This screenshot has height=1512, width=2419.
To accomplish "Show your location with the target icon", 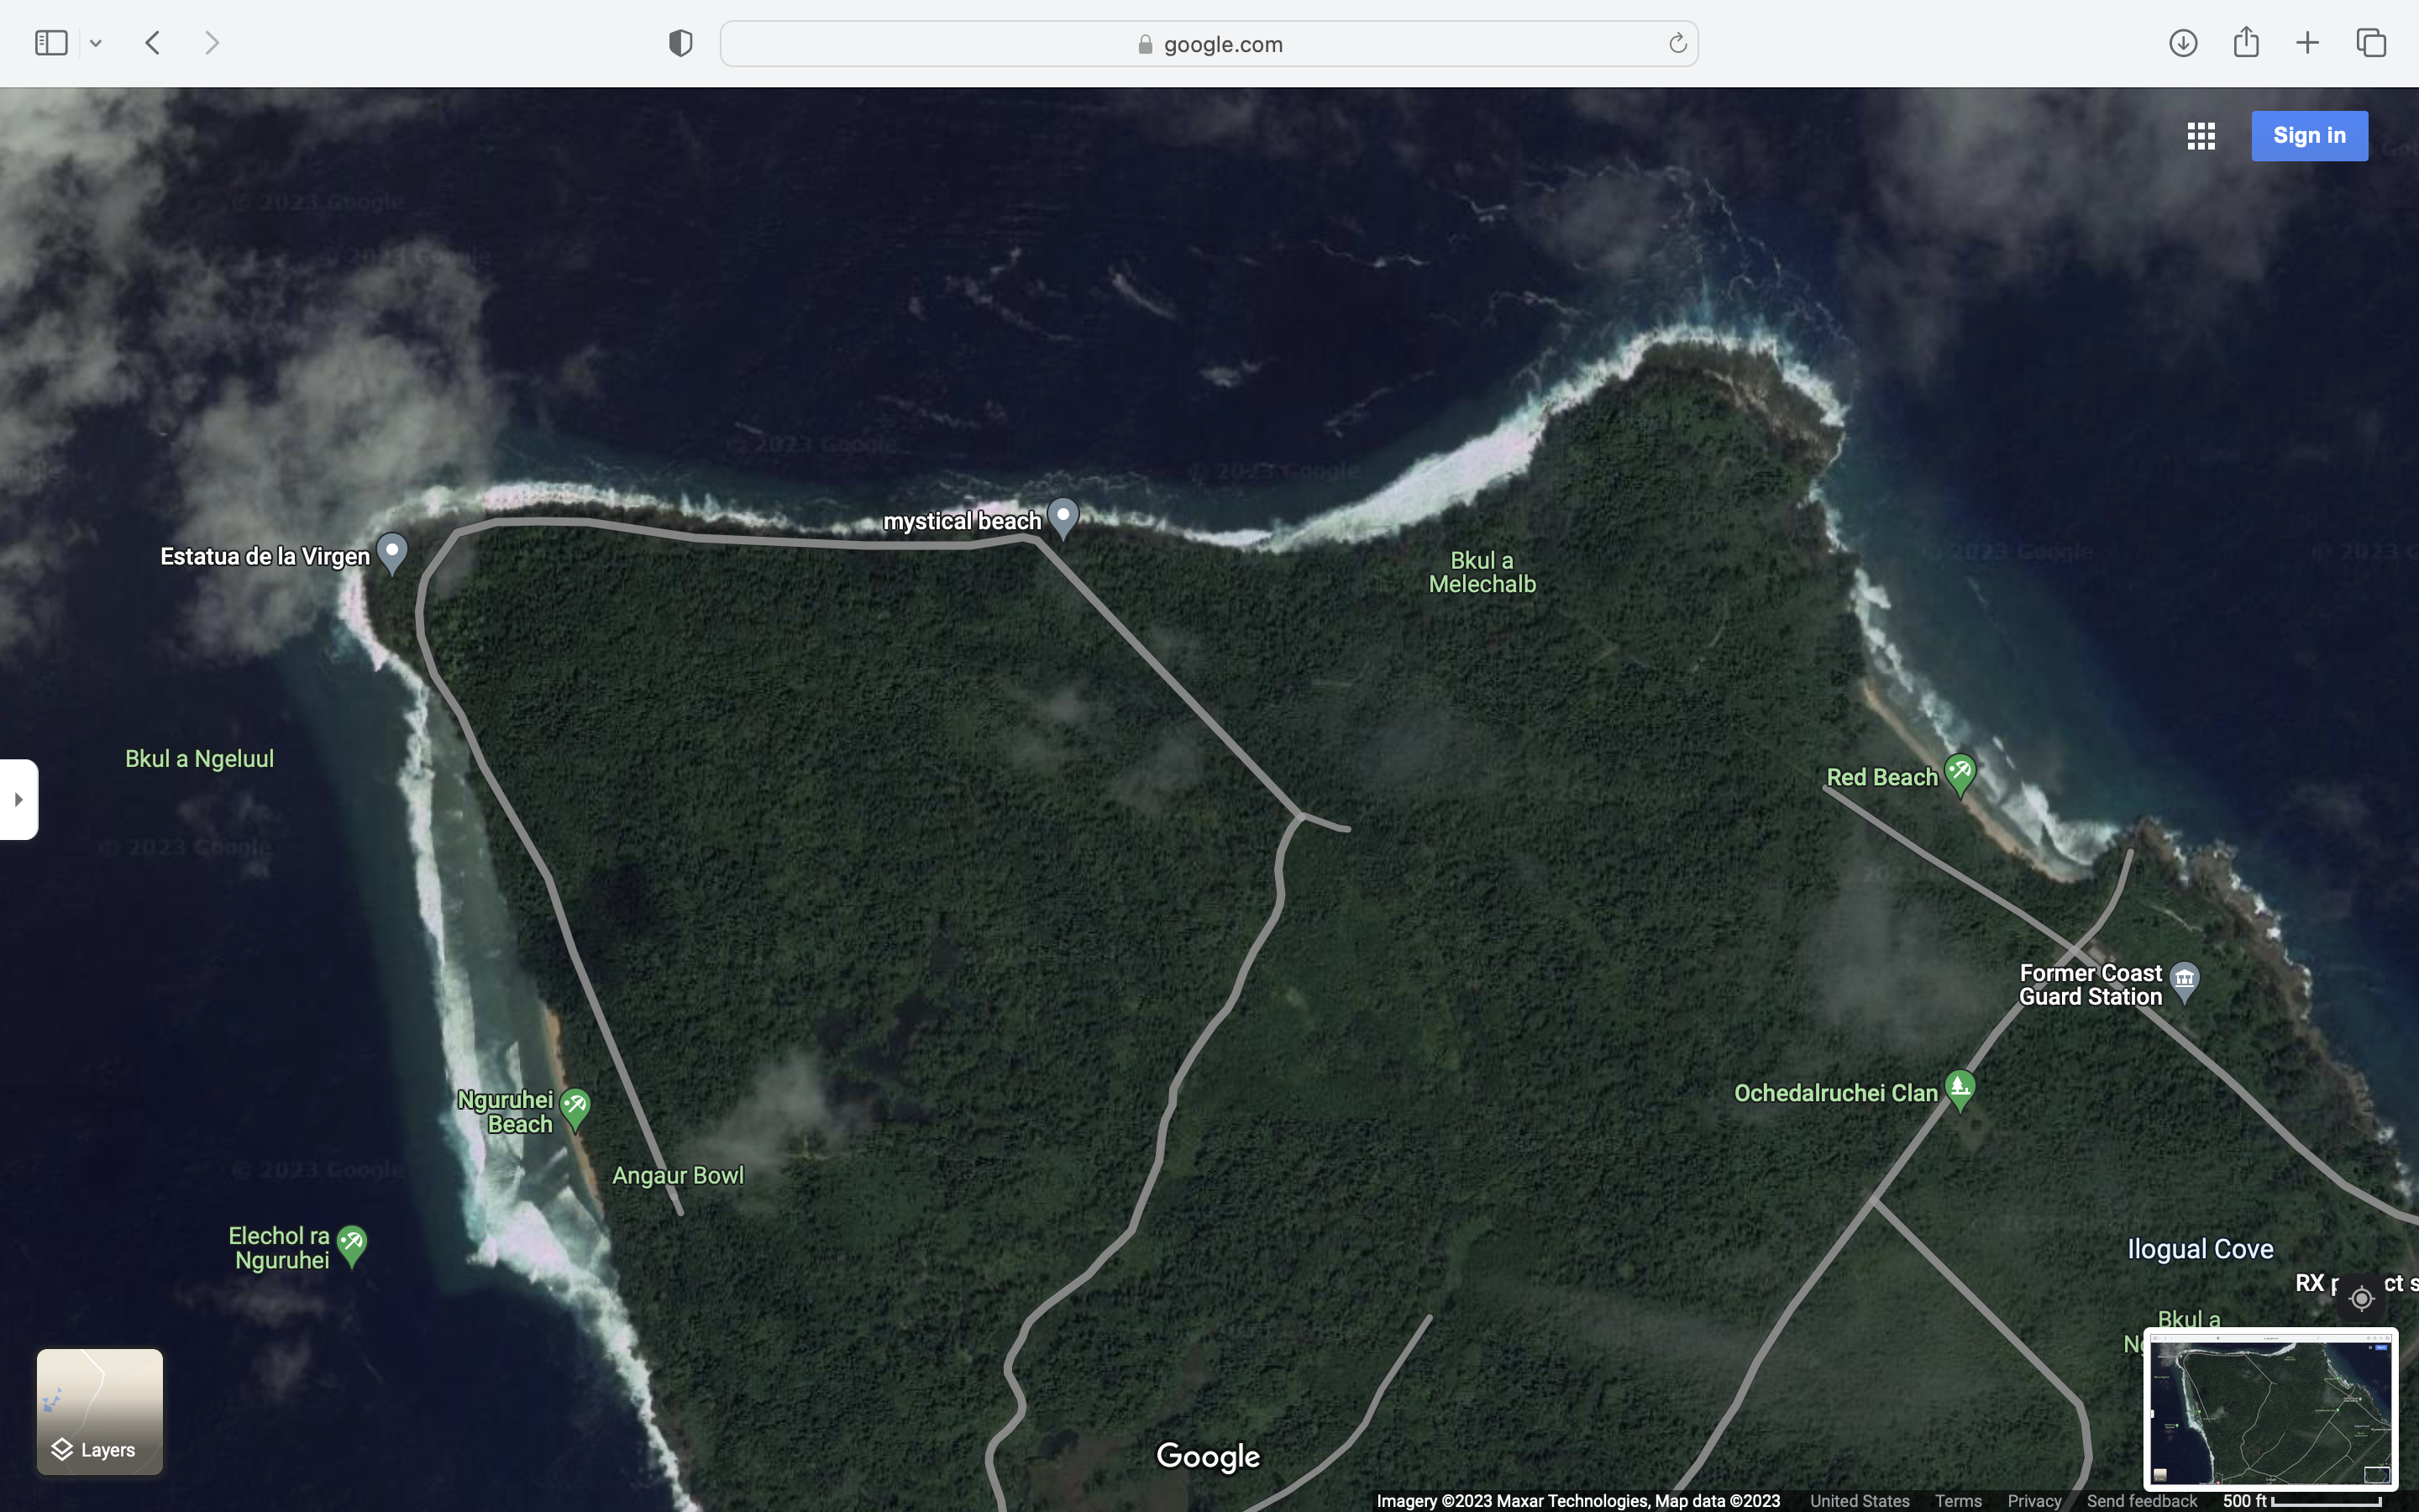I will pos(2361,1298).
